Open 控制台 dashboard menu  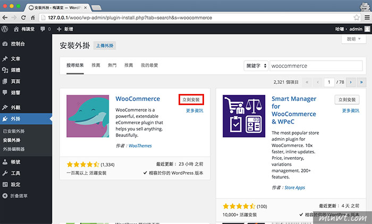tap(26, 44)
